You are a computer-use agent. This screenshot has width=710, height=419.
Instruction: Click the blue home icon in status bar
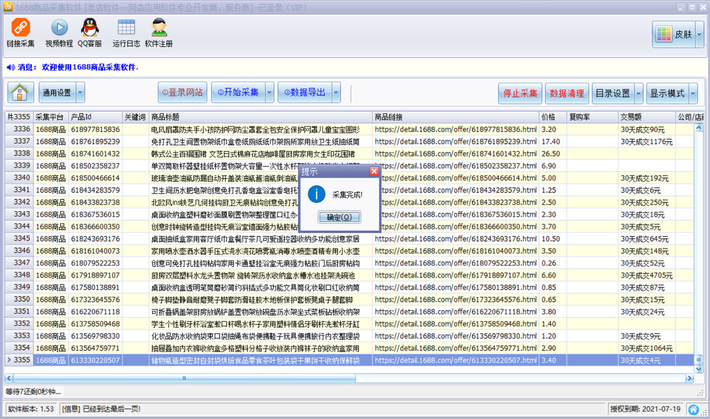pos(693,409)
